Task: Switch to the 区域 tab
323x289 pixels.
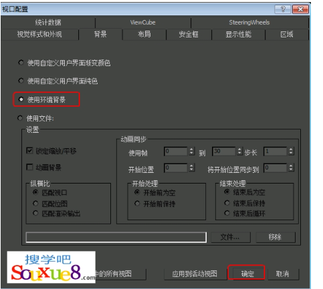Action: pos(287,35)
